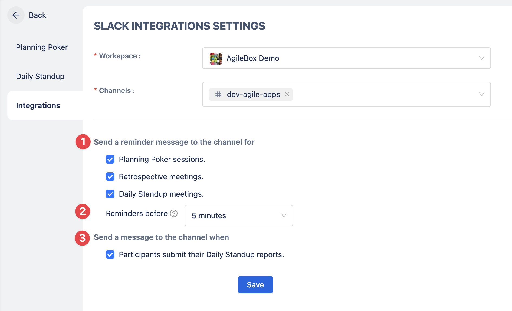Click the back arrow icon
The width and height of the screenshot is (512, 311).
16,15
